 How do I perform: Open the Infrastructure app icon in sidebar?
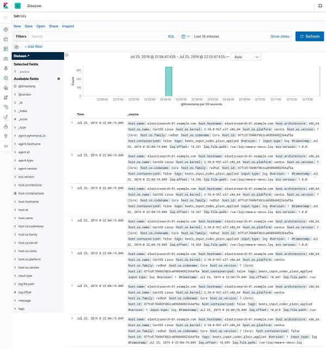click(6, 88)
